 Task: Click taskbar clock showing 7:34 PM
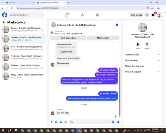point(155,130)
